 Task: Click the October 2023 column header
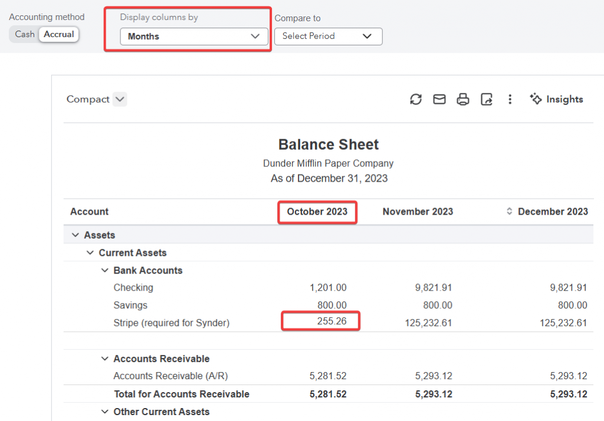[x=317, y=212]
